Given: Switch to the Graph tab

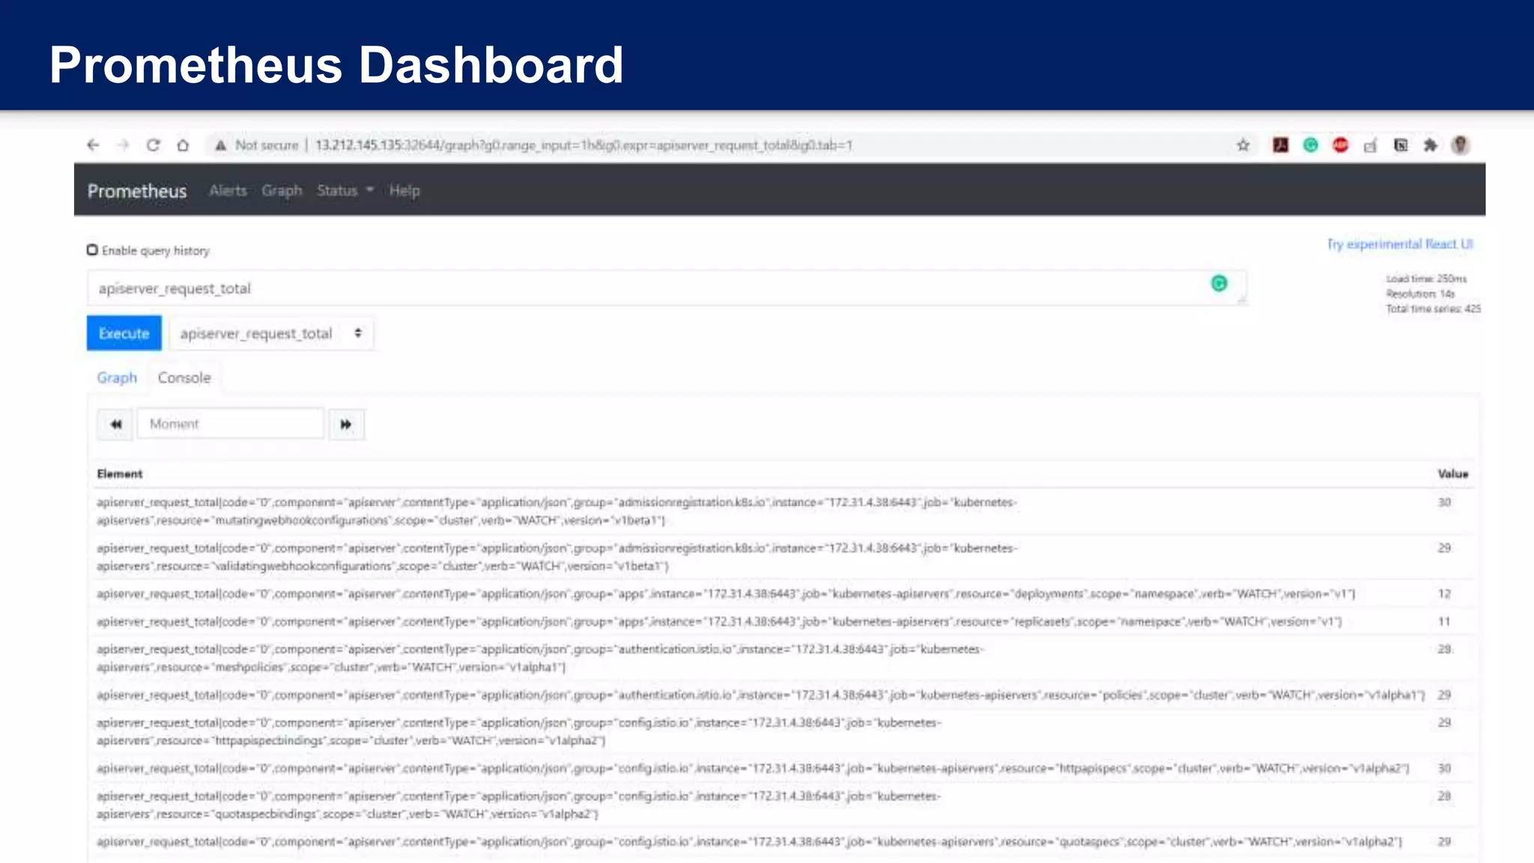Looking at the screenshot, I should pos(117,378).
